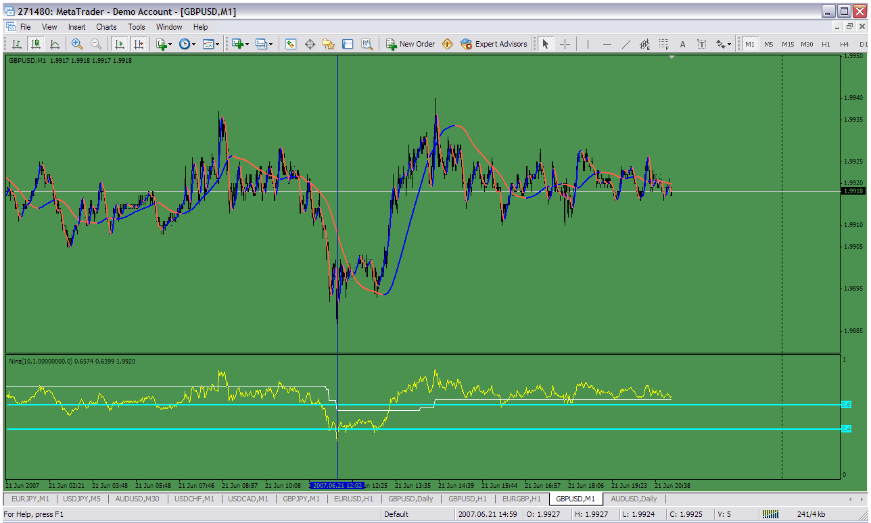Click the 2007.06.21 12:02 crosshair time label
871x523 pixels.
pyautogui.click(x=337, y=485)
